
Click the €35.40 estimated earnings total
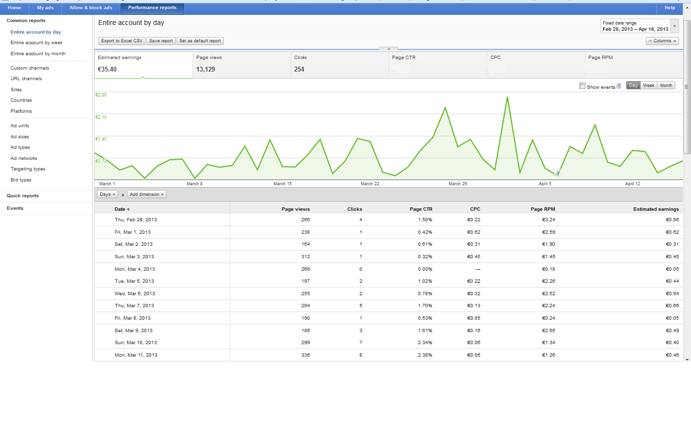[x=107, y=69]
